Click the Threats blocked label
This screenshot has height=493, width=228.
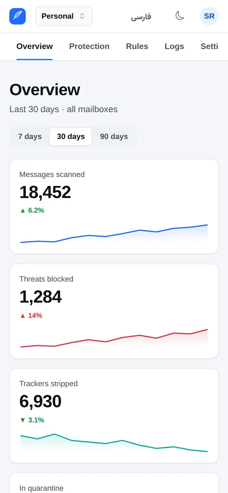pyautogui.click(x=46, y=279)
